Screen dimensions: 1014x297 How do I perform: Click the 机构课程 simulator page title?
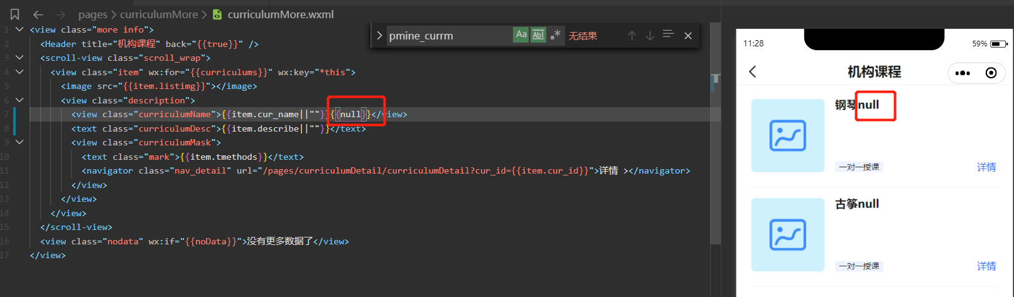(874, 72)
